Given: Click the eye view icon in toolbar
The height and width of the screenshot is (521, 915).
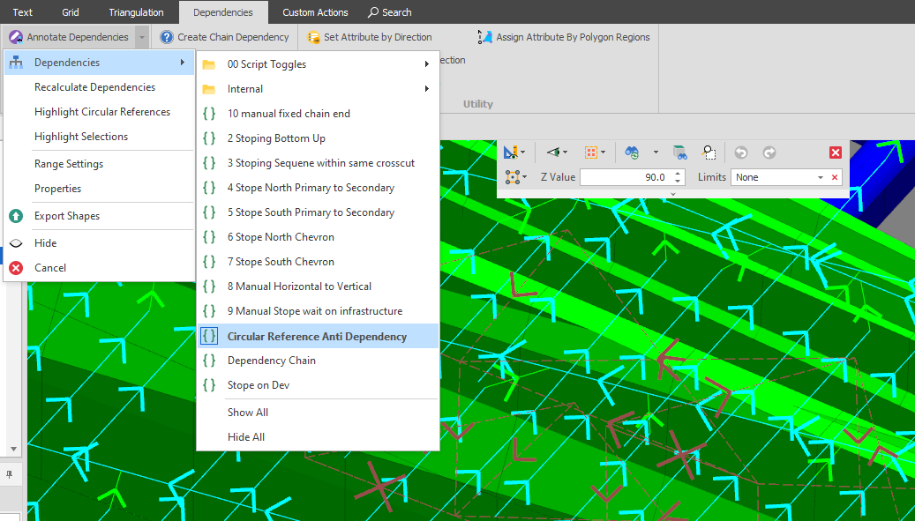Looking at the screenshot, I should click(x=553, y=153).
